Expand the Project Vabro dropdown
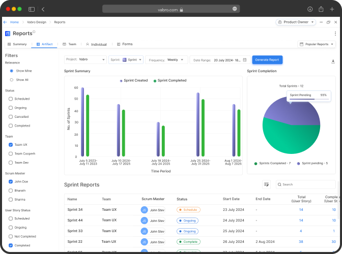Screen dimensions: 342x254 [85, 60]
